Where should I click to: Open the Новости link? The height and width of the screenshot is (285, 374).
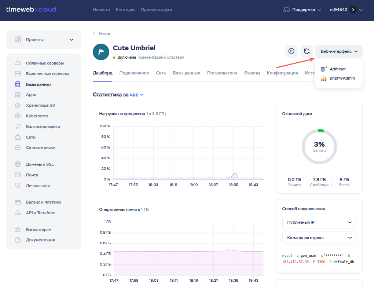point(101,10)
